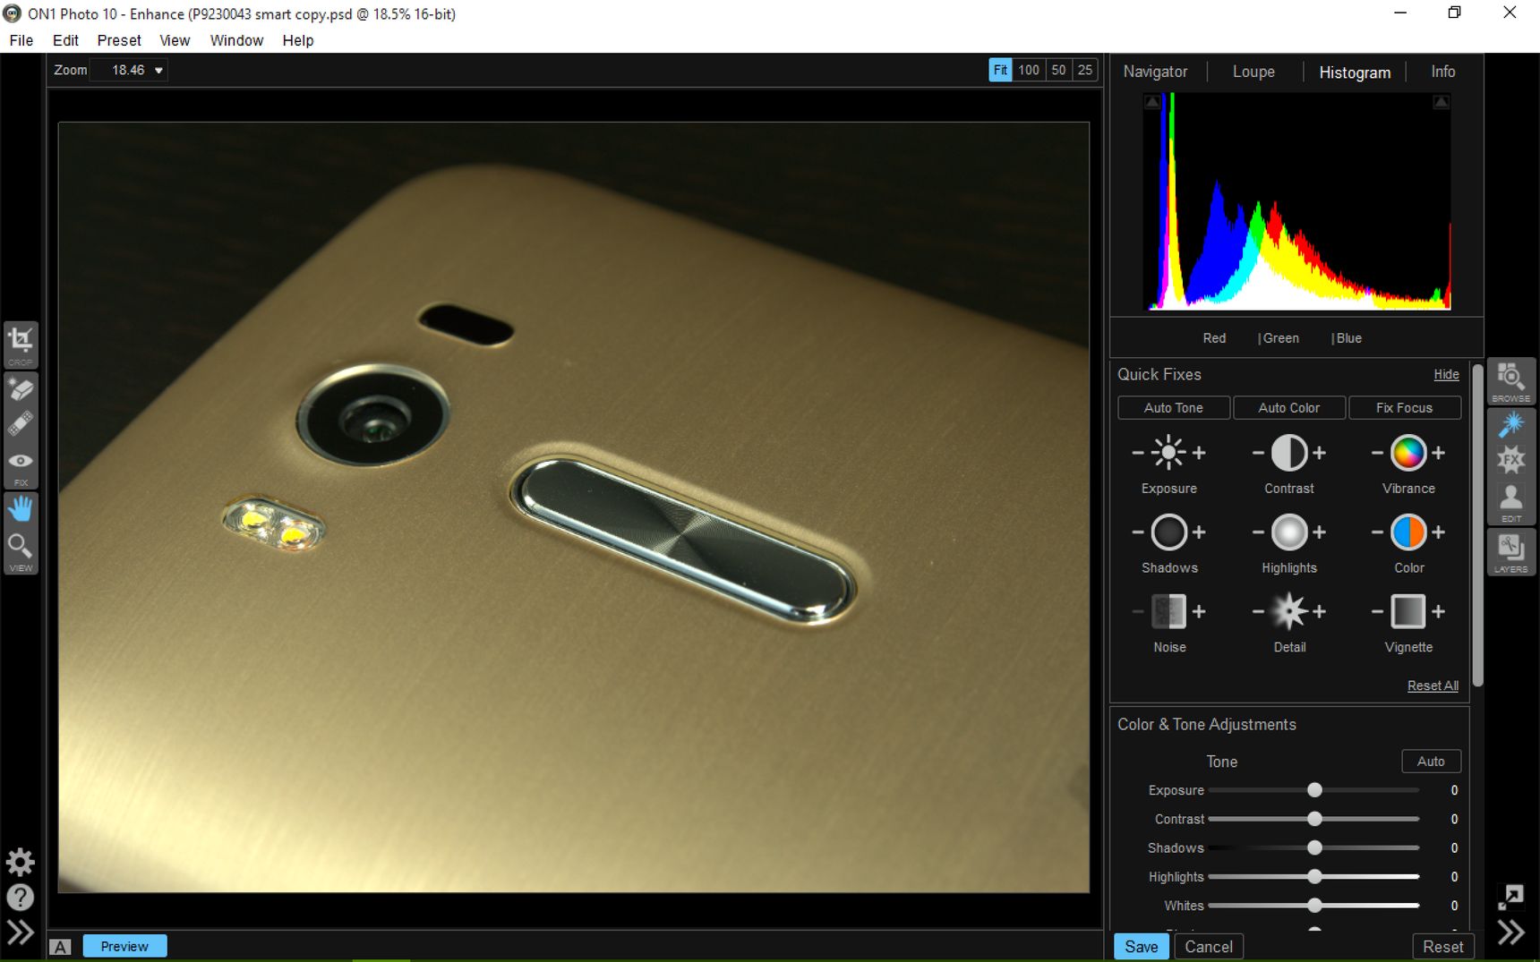Open the Window menu
The height and width of the screenshot is (962, 1540).
[x=236, y=40]
